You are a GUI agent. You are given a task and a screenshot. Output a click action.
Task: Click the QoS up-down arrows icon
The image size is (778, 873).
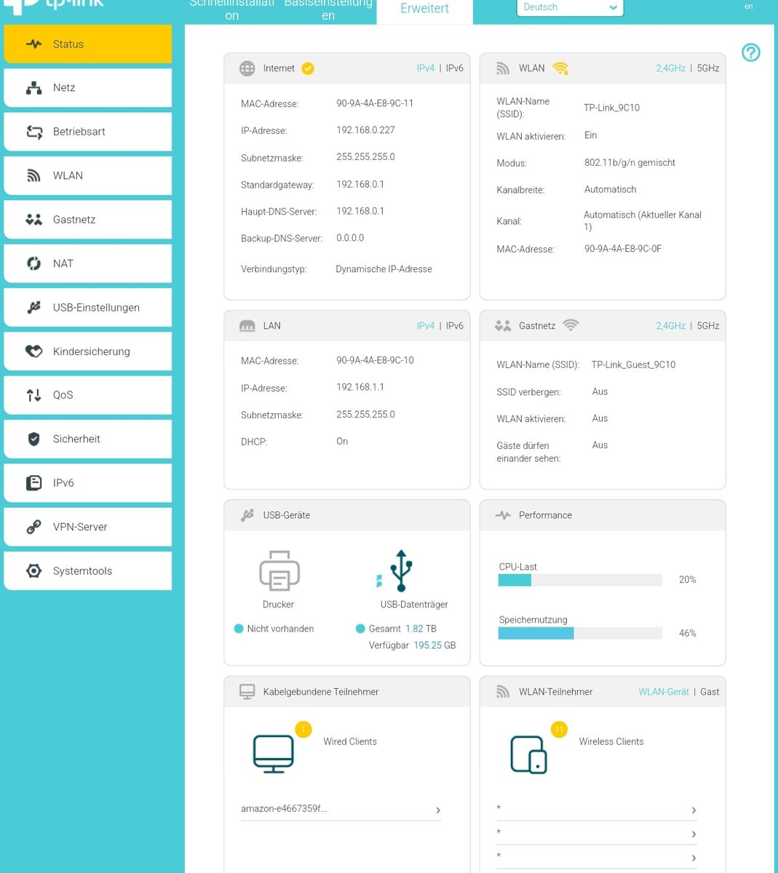point(33,395)
